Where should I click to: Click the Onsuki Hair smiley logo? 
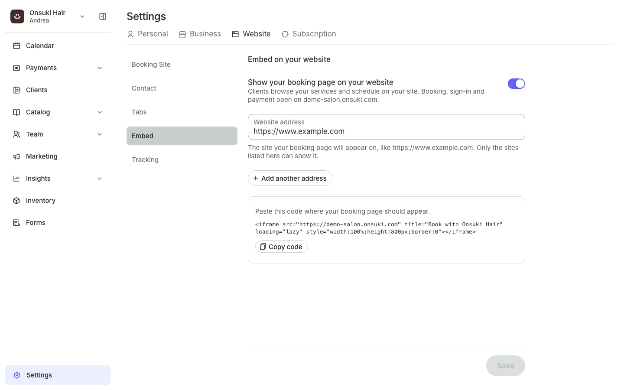click(x=17, y=16)
